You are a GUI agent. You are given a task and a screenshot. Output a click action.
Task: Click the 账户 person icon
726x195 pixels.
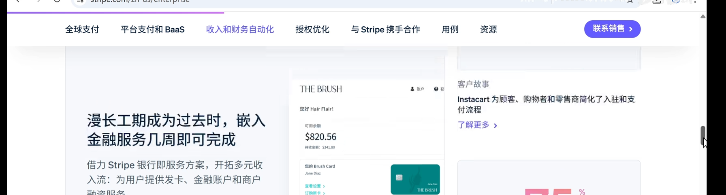coord(412,89)
